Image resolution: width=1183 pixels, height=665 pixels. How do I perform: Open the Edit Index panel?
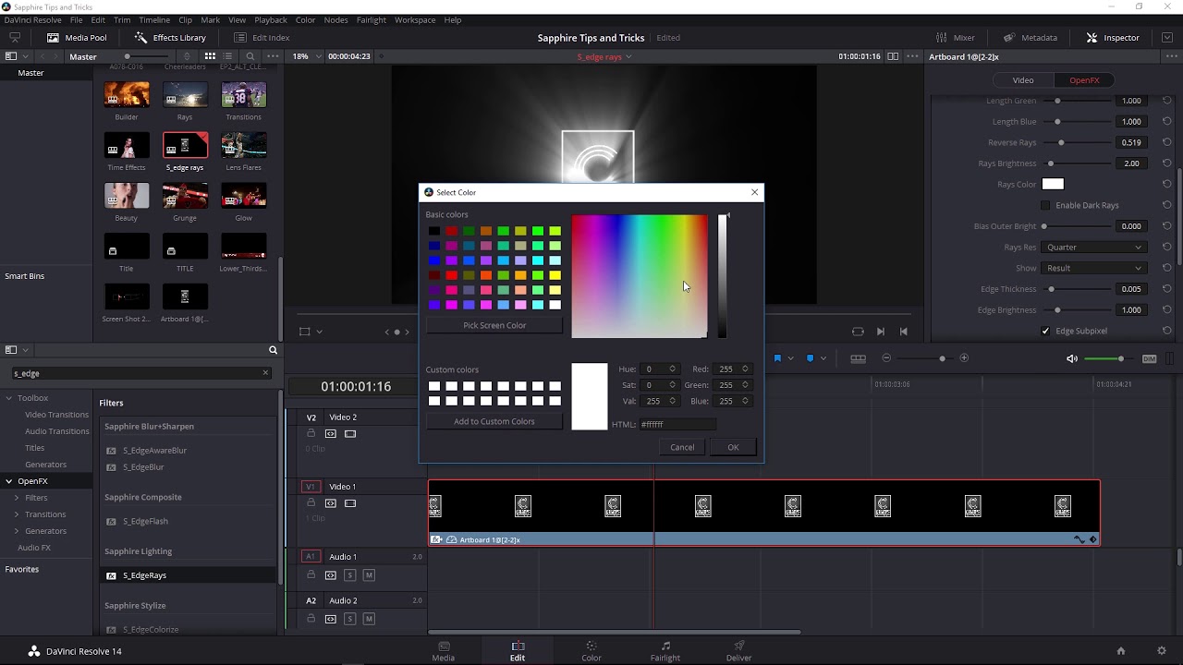coord(262,38)
